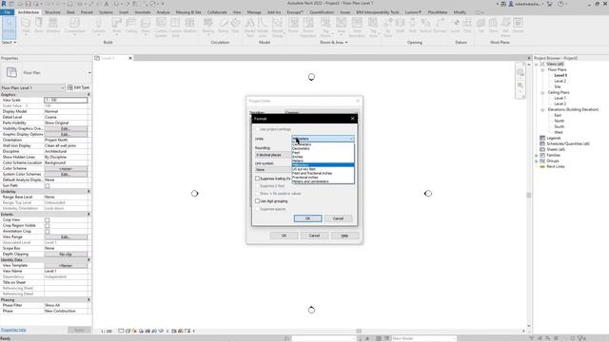Viewport: 609px width, 342px height.
Task: Click the Edit Type button
Action: 78,87
